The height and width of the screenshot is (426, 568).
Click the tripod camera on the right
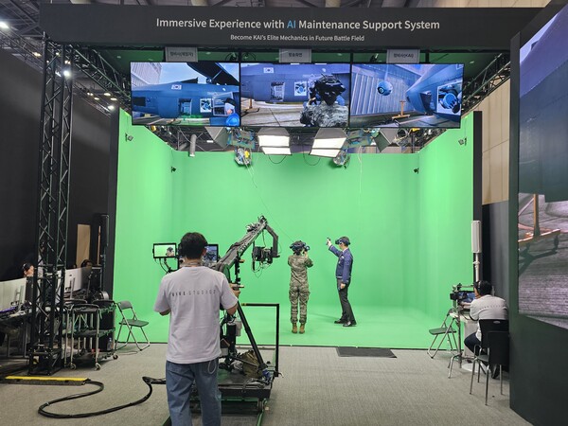[461, 295]
